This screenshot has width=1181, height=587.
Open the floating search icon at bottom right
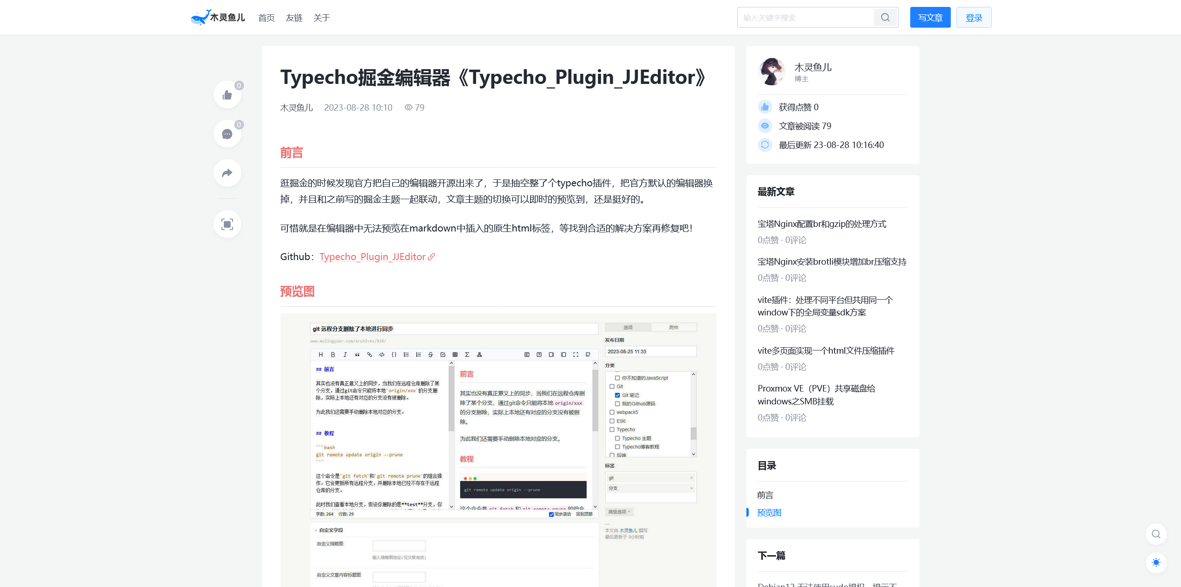point(1156,534)
